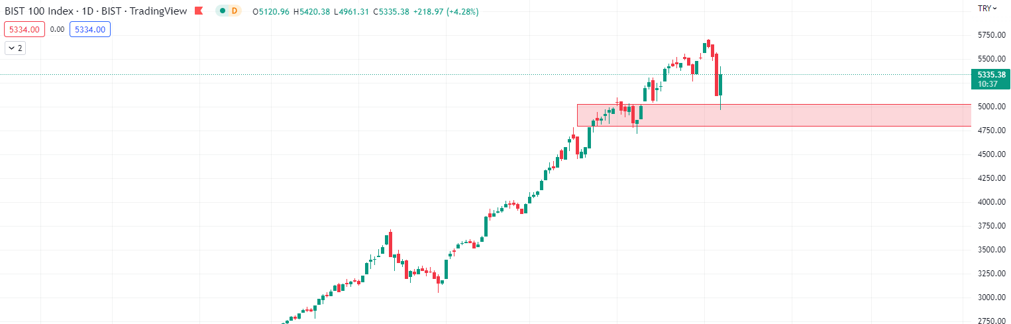This screenshot has height=324, width=1011.
Task: Click the red flag icon beside the title
Action: (198, 11)
